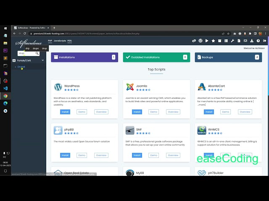
Task: Open Drupal in the sidebar
Action: pos(21,67)
